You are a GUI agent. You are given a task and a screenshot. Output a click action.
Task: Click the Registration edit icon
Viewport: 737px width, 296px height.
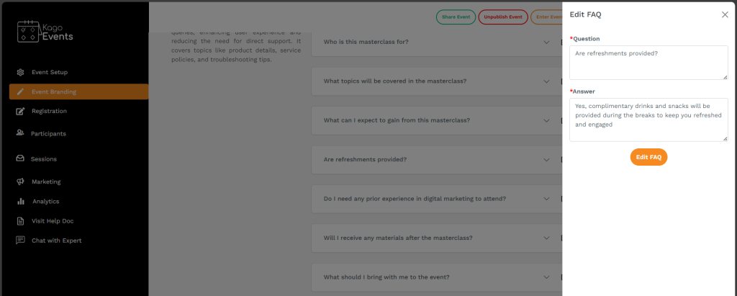click(x=21, y=111)
